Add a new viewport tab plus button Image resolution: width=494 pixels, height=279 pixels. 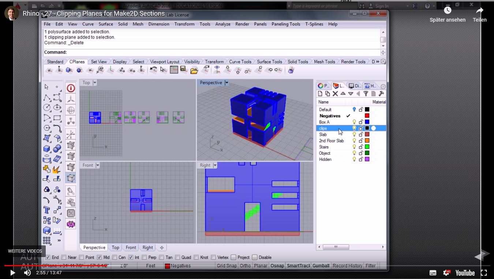(162, 248)
